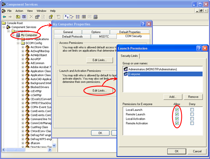The height and width of the screenshot is (159, 210).
Task: Check Deny box for Local Activation
Action: (192, 119)
